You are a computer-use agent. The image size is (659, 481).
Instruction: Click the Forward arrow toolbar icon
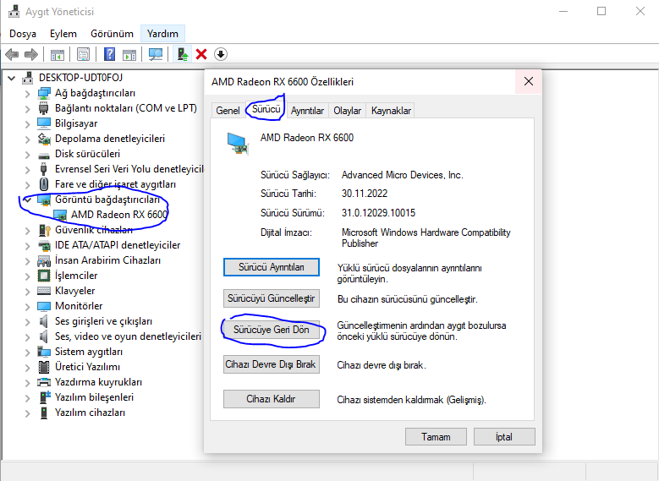point(31,54)
